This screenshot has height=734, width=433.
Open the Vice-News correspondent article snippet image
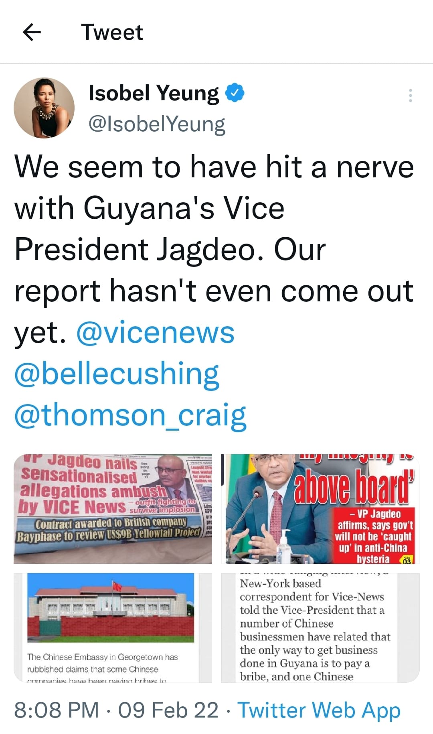coord(320,628)
